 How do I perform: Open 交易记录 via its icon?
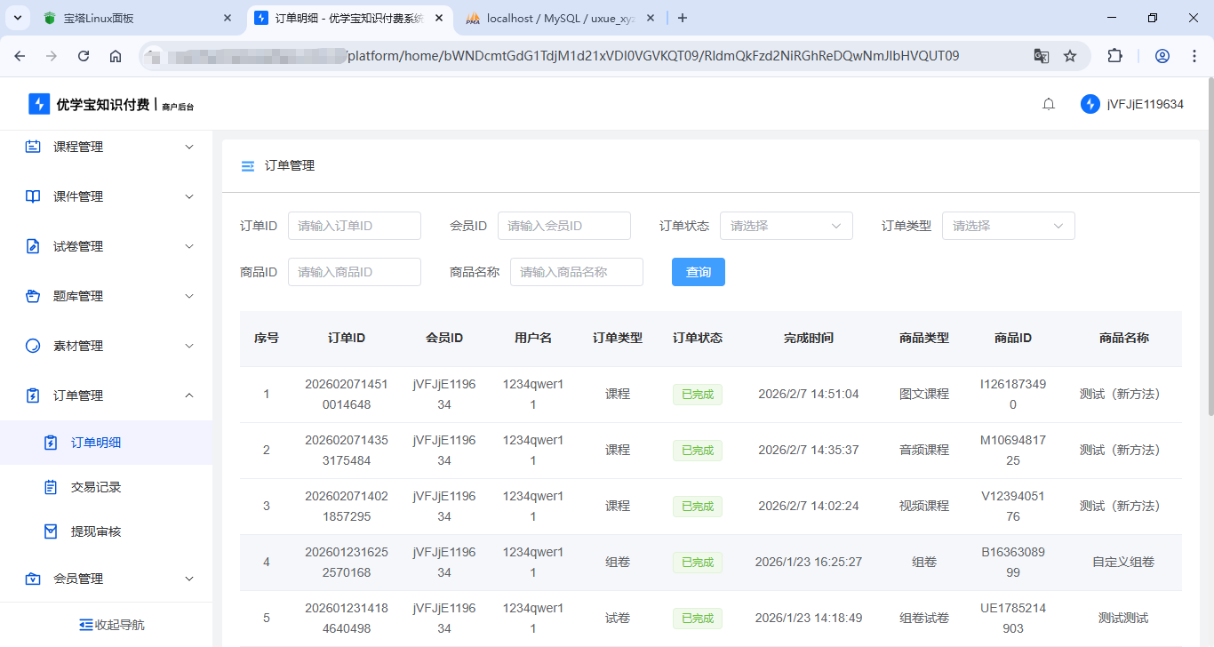click(49, 486)
